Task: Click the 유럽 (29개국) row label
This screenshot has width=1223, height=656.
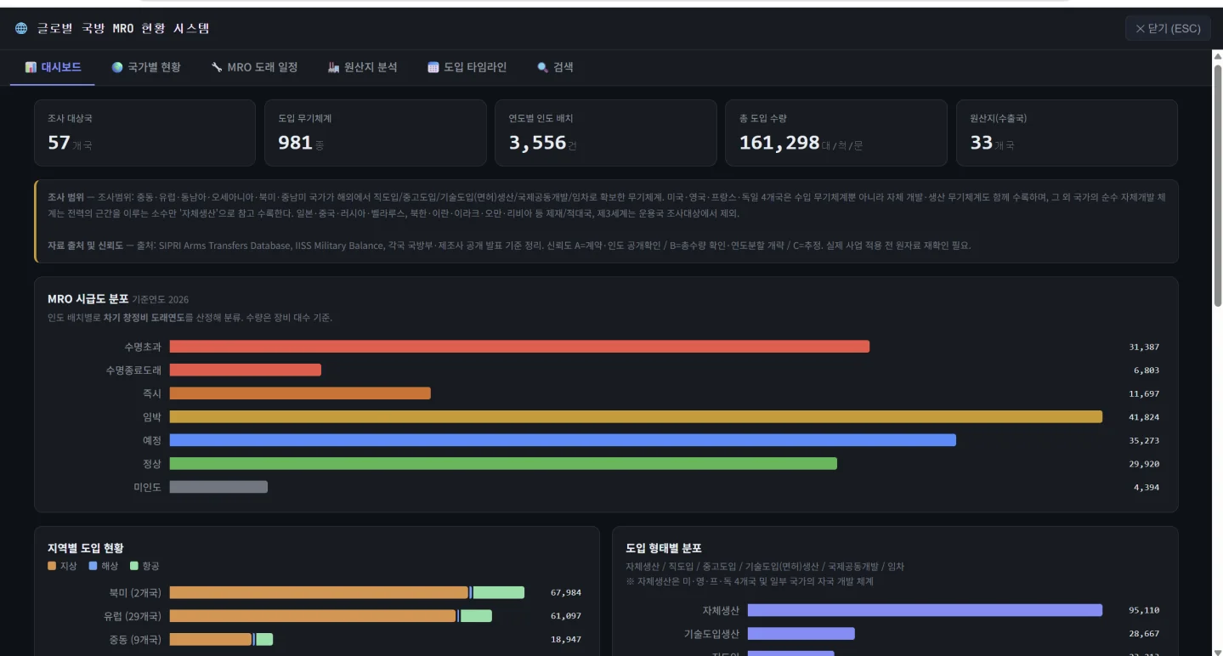Action: 133,616
